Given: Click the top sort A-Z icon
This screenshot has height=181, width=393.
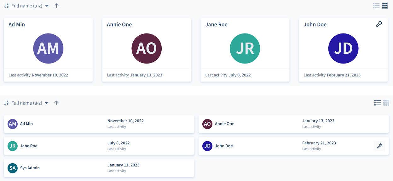Looking at the screenshot, I should coord(6,6).
